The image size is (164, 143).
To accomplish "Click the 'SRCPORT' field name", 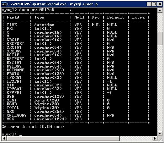I will point(15,44).
